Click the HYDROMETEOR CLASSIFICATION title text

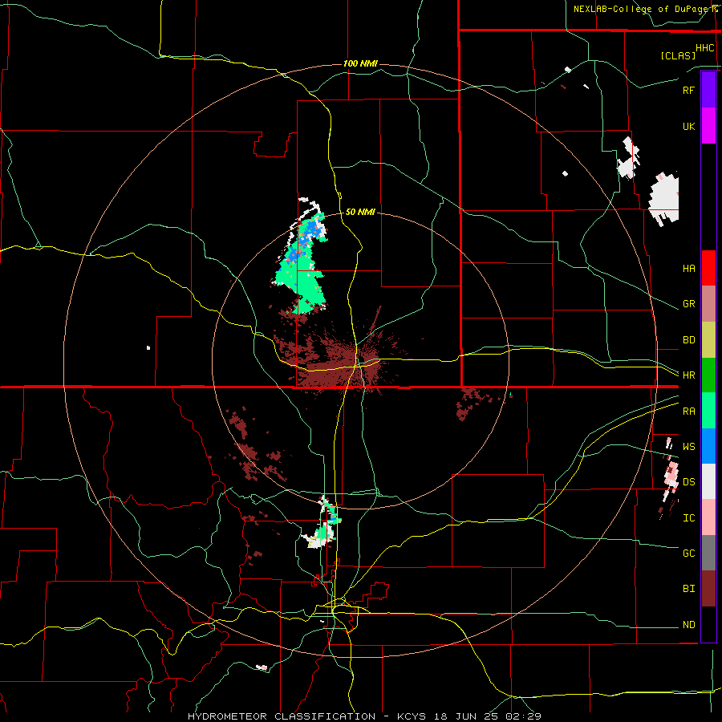(282, 716)
